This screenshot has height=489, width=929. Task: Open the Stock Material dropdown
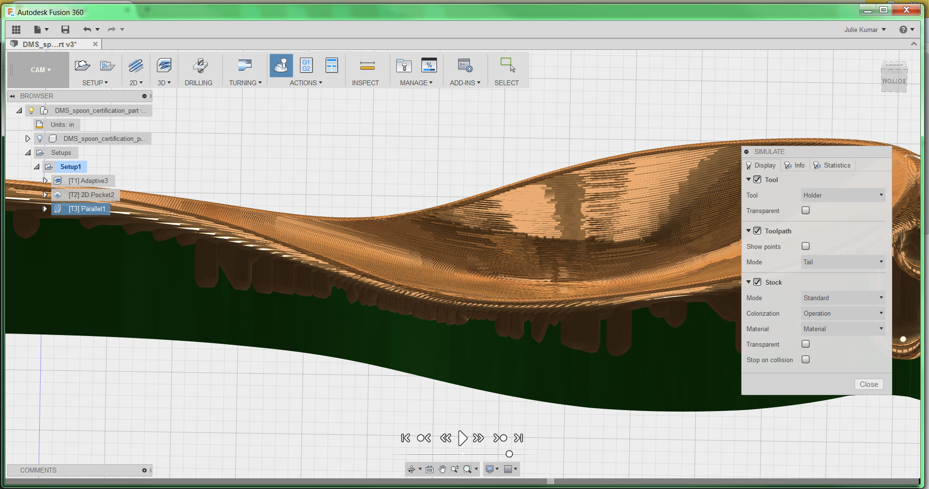pos(843,329)
